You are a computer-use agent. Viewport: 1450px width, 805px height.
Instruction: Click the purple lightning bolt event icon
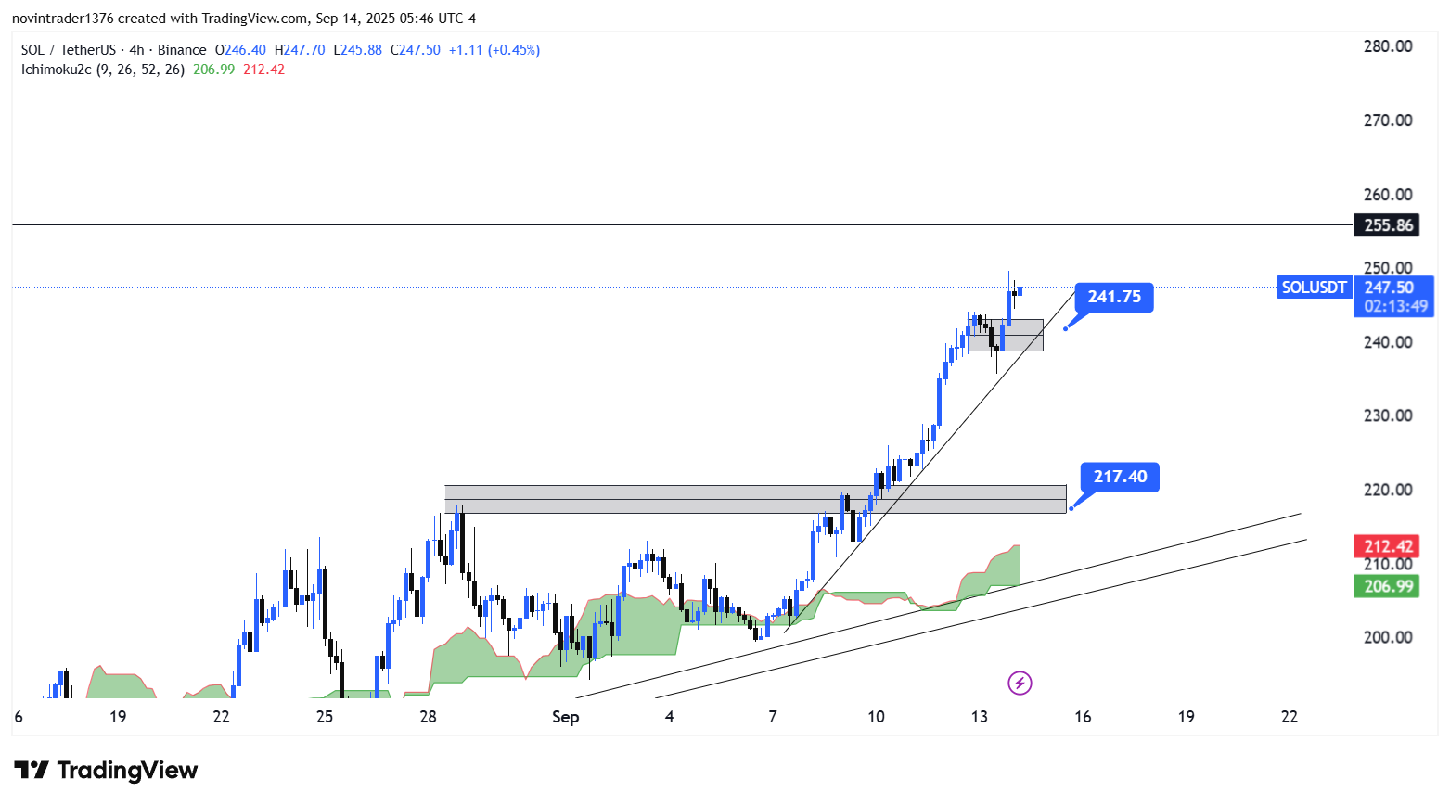pos(1020,684)
